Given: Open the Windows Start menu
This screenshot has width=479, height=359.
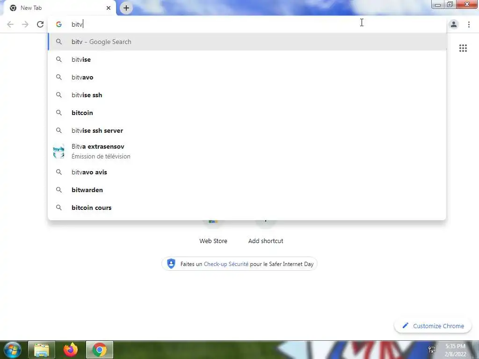Looking at the screenshot, I should click(13, 350).
